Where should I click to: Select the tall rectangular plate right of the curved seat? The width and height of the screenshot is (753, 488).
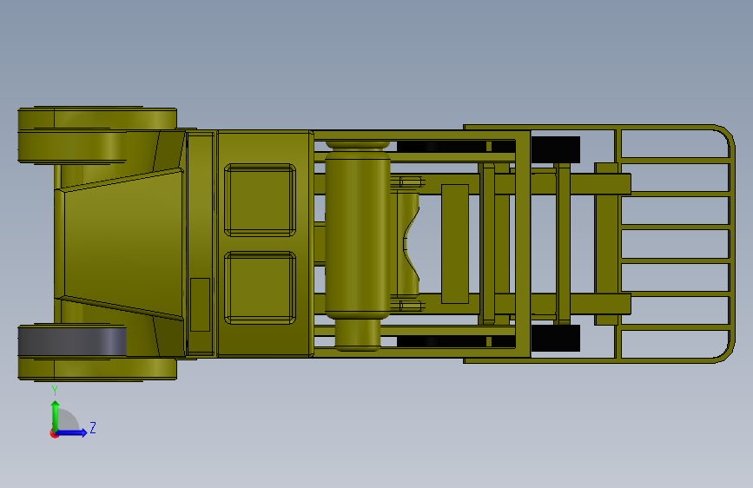455,244
